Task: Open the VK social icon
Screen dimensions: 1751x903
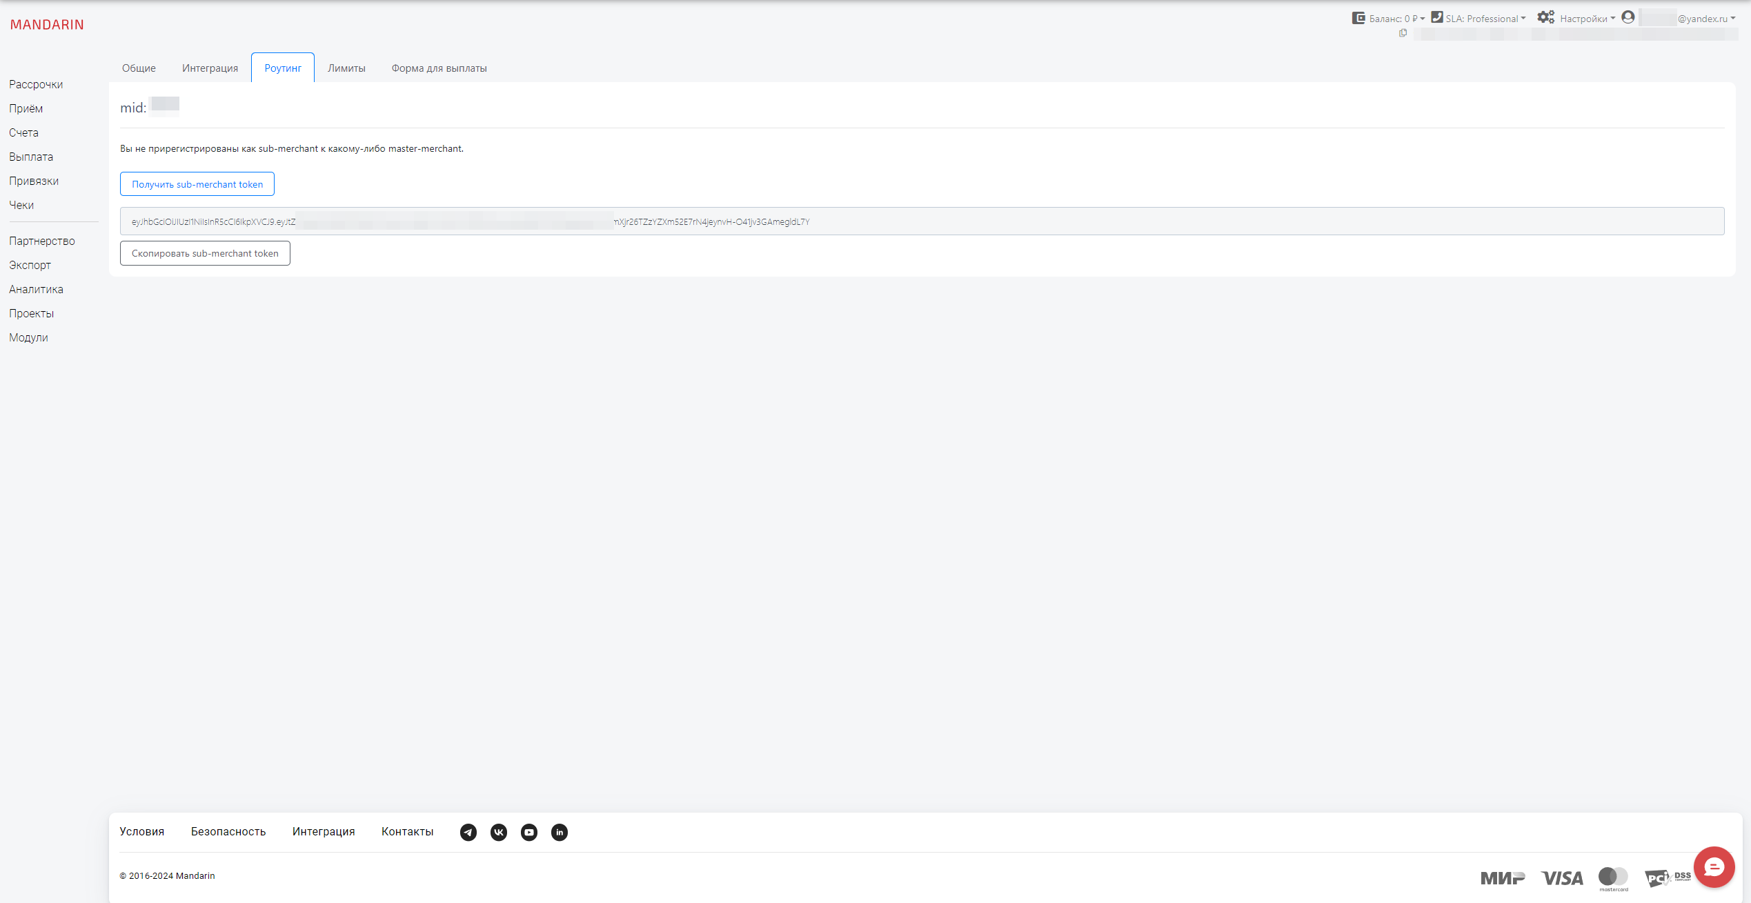Action: coord(498,832)
